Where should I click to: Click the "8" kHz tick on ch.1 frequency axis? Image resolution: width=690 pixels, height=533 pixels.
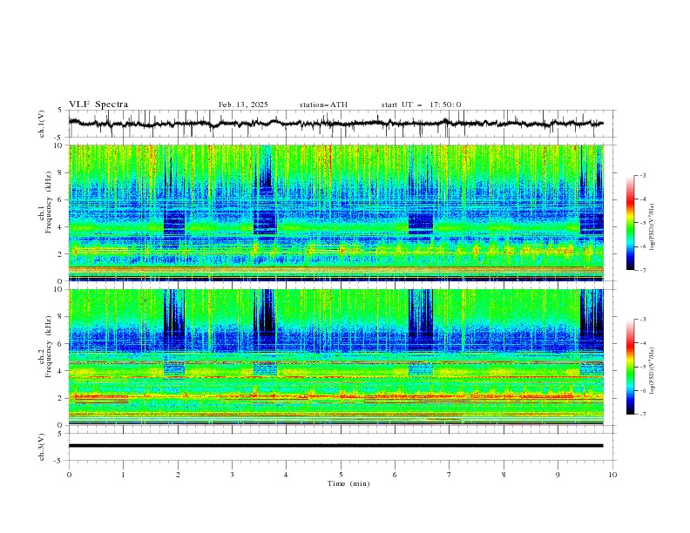61,172
